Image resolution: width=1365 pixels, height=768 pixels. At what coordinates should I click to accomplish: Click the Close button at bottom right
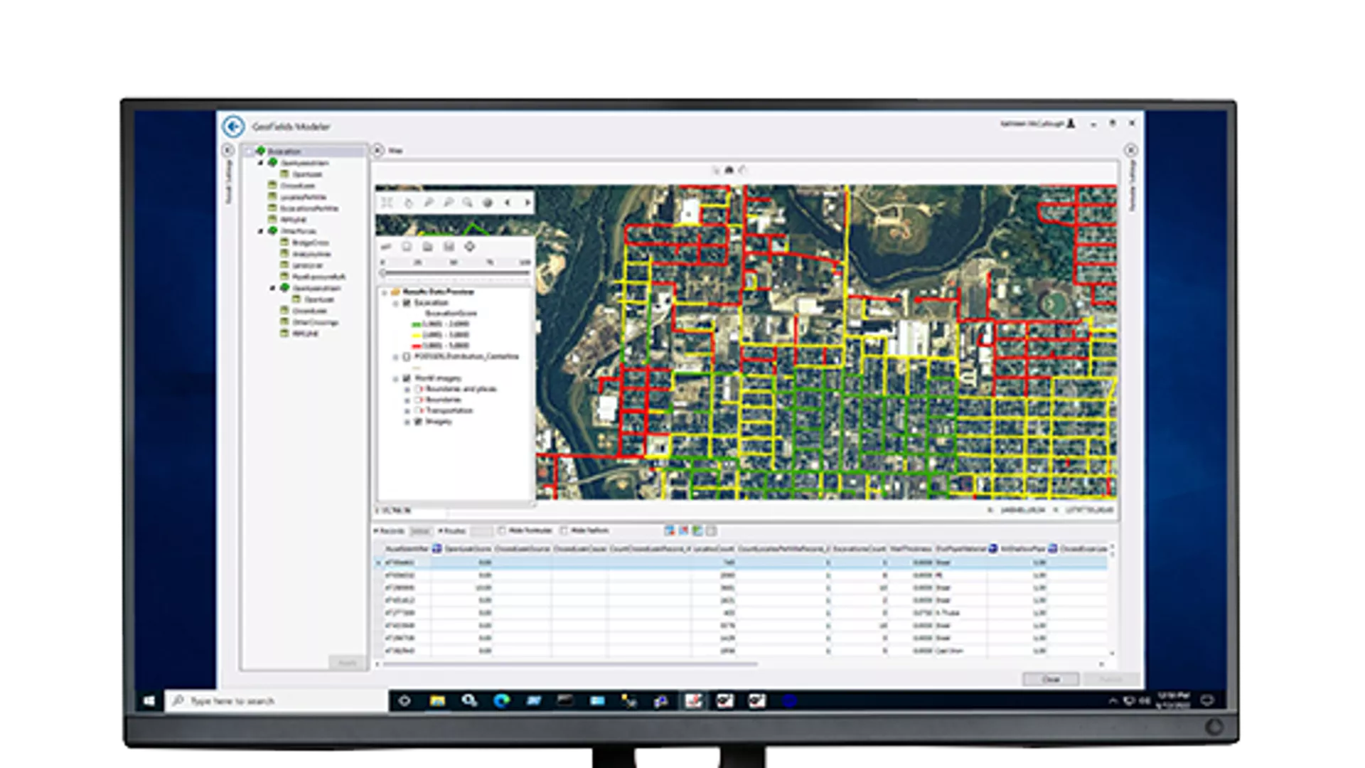(1050, 680)
